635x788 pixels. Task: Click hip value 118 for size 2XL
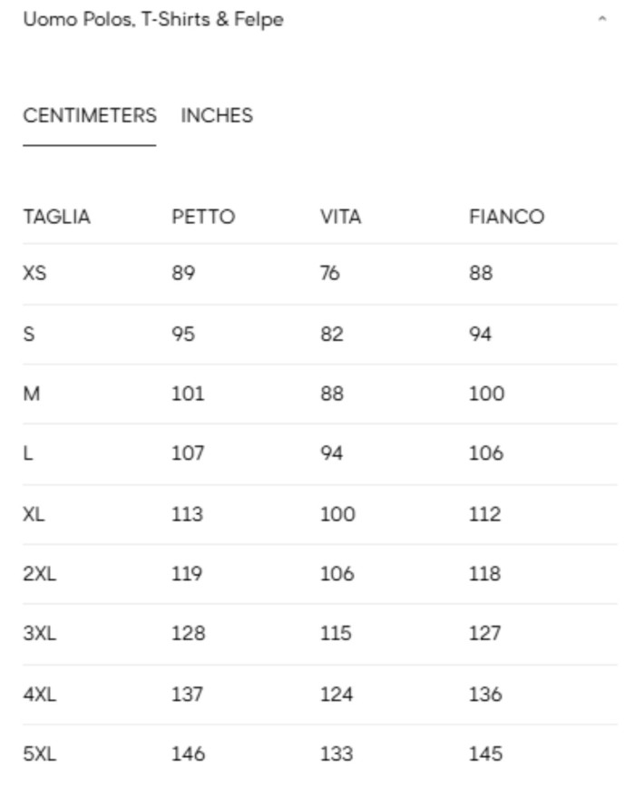click(x=485, y=574)
